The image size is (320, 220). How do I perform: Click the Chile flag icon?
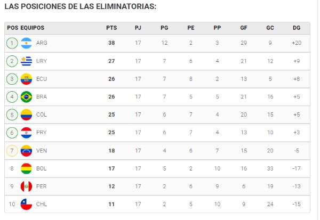coord(26,204)
